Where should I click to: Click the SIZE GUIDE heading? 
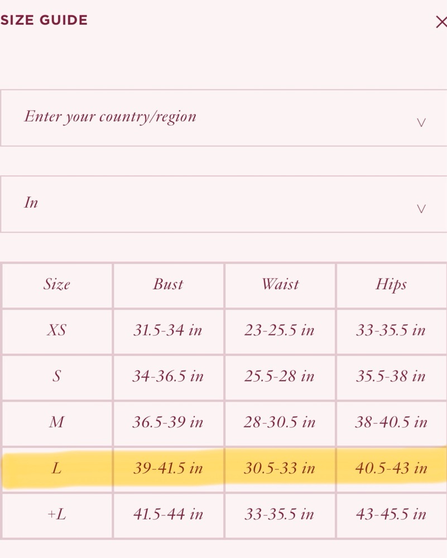coord(44,20)
